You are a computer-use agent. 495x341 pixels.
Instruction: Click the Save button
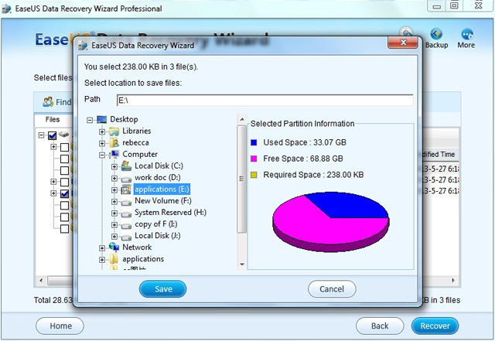click(163, 289)
